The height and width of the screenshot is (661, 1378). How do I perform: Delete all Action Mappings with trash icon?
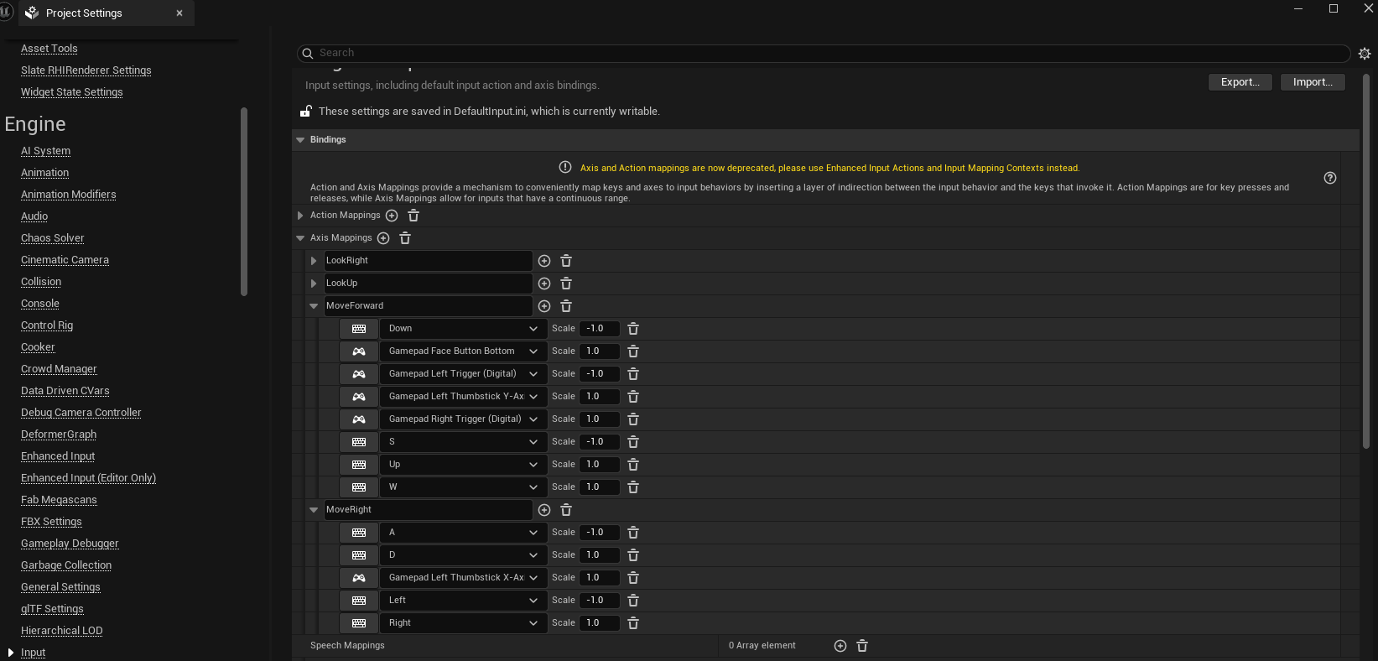pyautogui.click(x=413, y=216)
